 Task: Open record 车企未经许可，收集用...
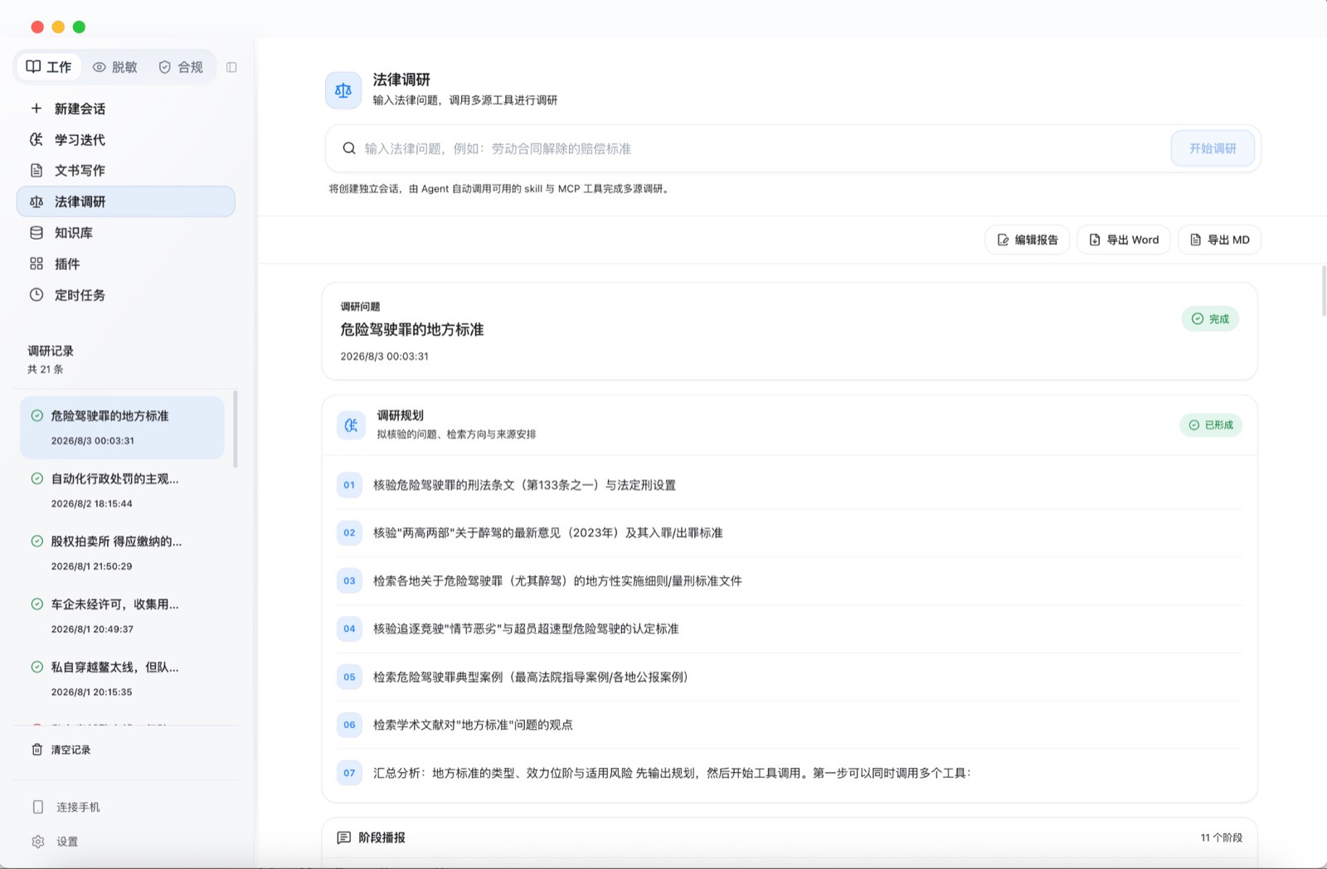click(122, 616)
